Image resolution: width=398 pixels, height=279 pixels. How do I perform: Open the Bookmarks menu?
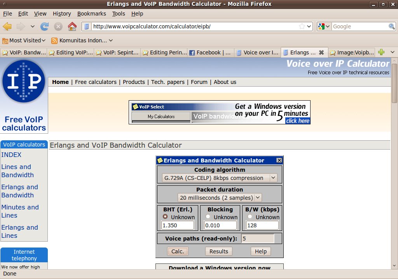pos(92,14)
